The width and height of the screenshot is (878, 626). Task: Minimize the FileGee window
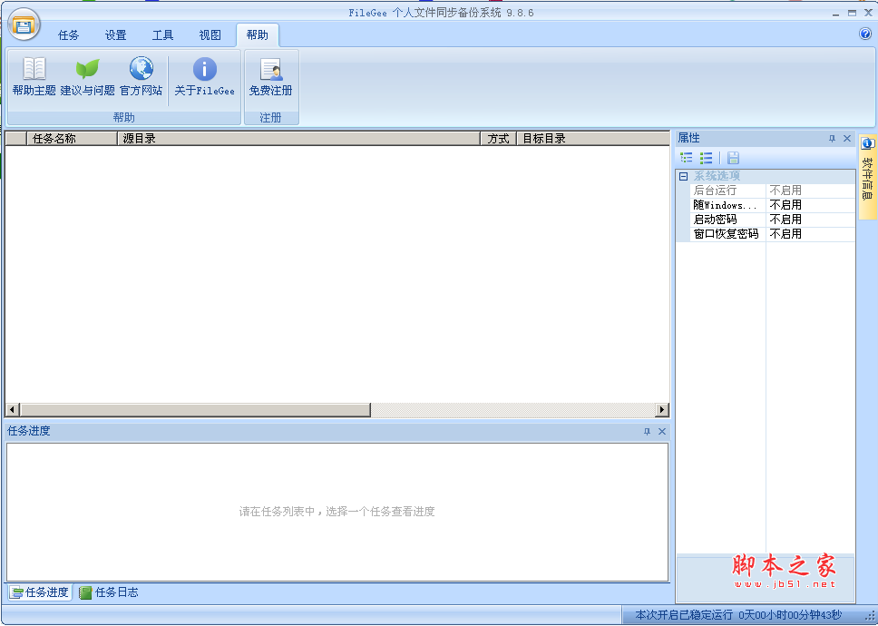click(835, 13)
